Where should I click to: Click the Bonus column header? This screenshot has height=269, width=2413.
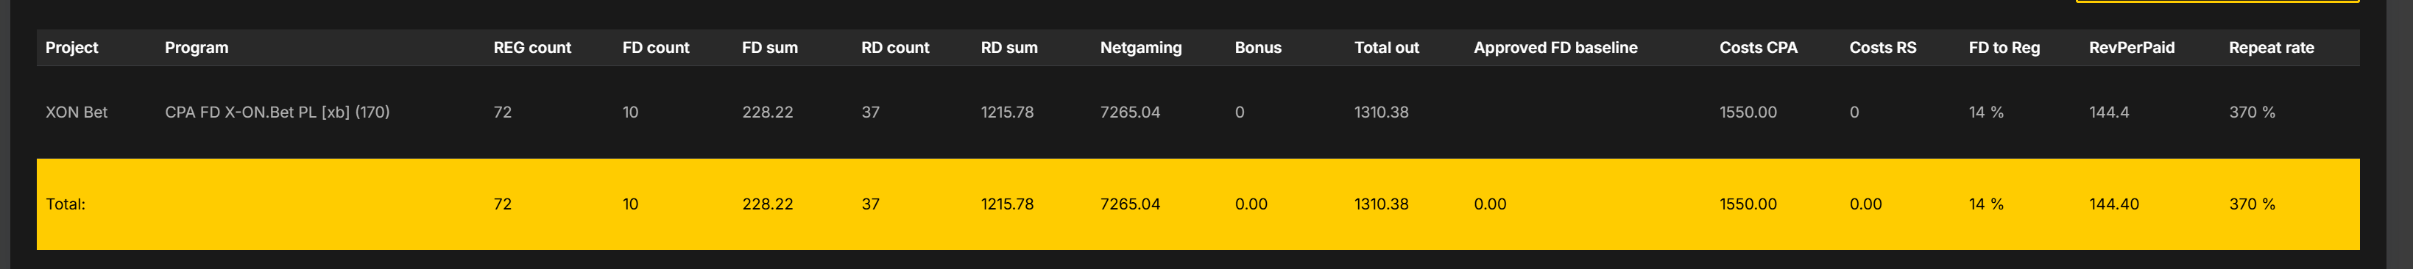coord(1258,48)
